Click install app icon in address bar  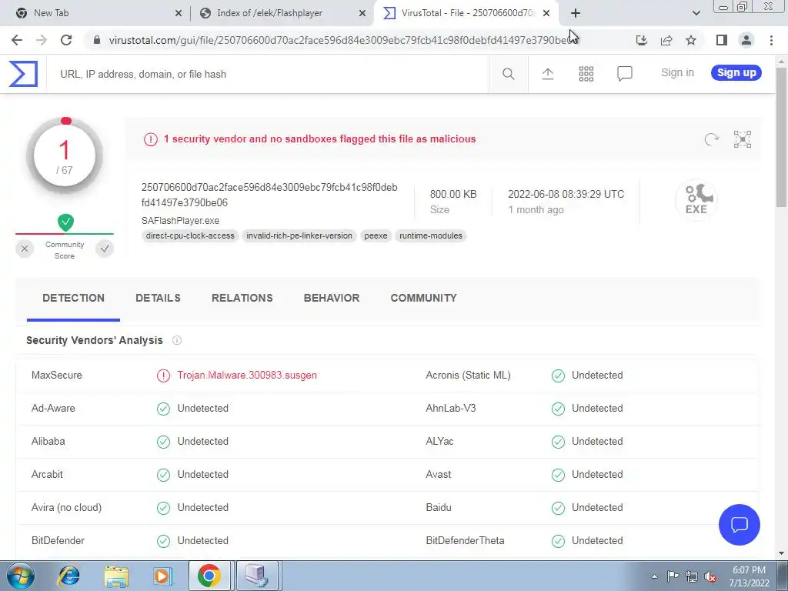coord(641,40)
